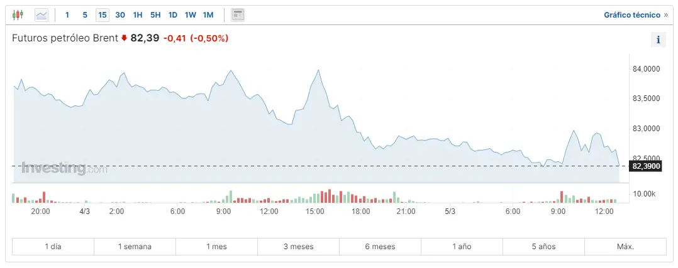The image size is (678, 268).
Task: Switch to candlestick chart type
Action: click(18, 14)
